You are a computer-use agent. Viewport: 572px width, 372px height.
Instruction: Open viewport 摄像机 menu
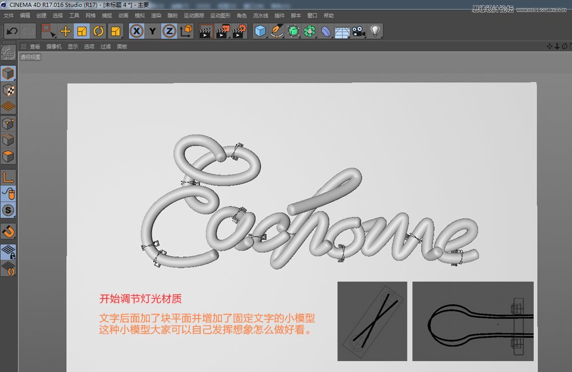pyautogui.click(x=54, y=46)
